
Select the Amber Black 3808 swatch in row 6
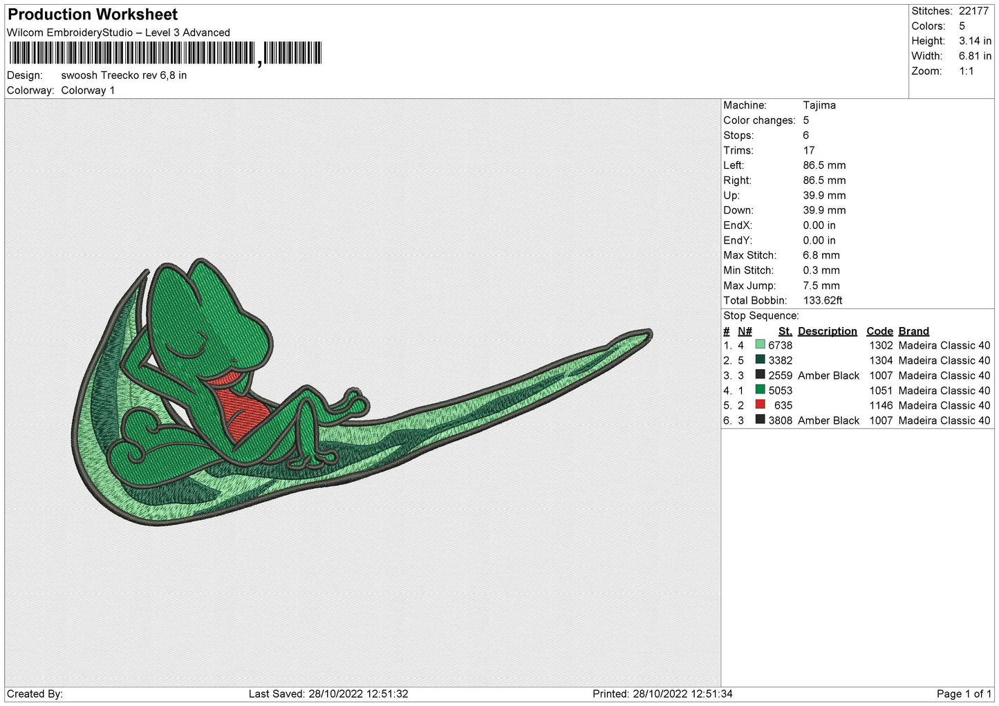click(760, 420)
